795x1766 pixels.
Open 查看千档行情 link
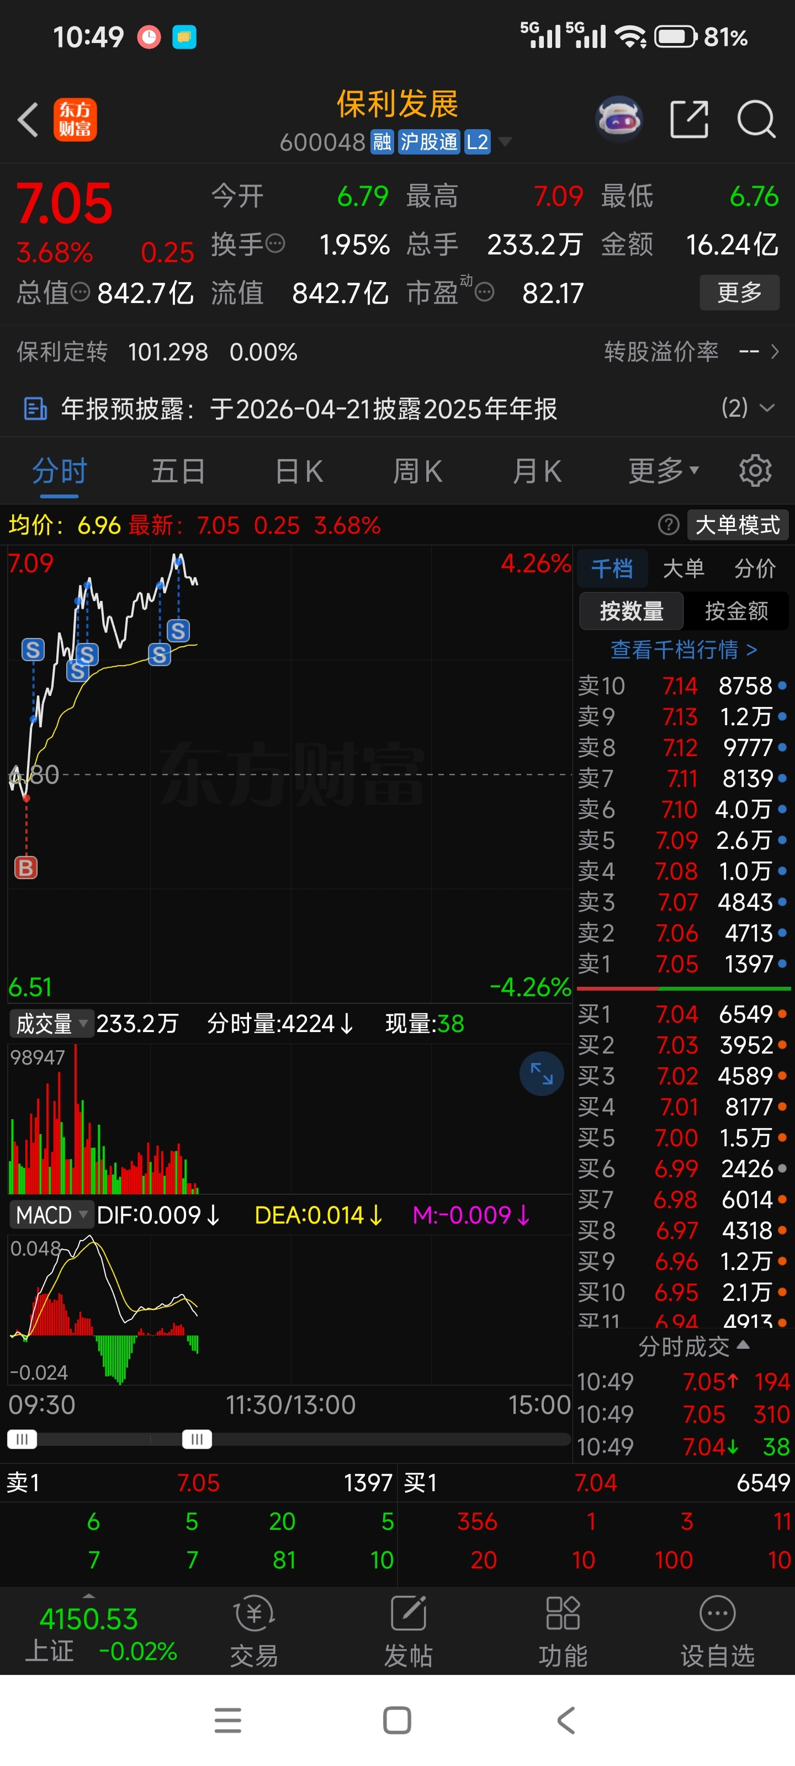pos(684,649)
